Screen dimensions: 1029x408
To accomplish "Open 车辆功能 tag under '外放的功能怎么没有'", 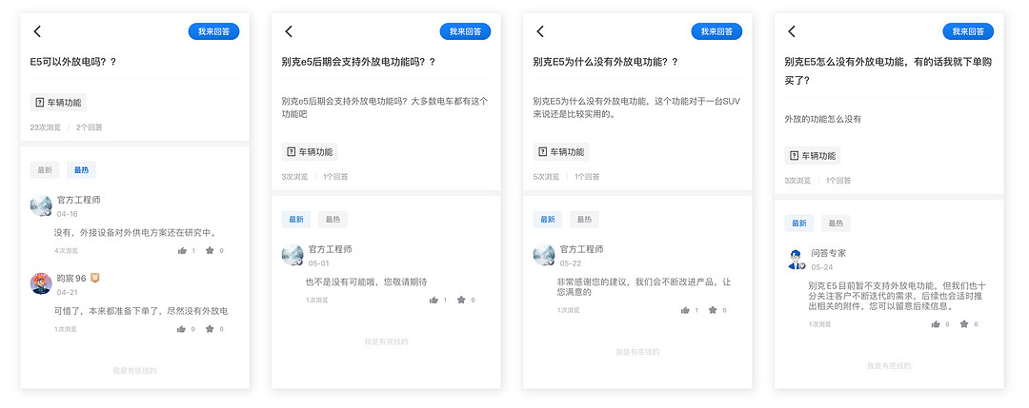I will (813, 156).
